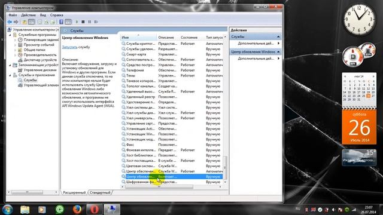Sort by the Описание column header

[x=168, y=38]
